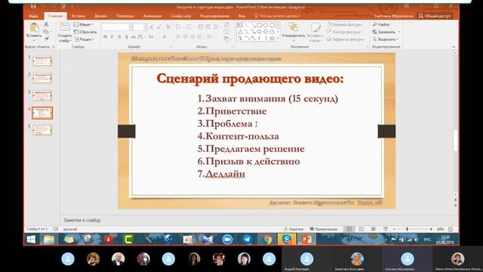The image size is (483, 272).
Task: Open the Select (Выделить) dropdown
Action: 386,39
